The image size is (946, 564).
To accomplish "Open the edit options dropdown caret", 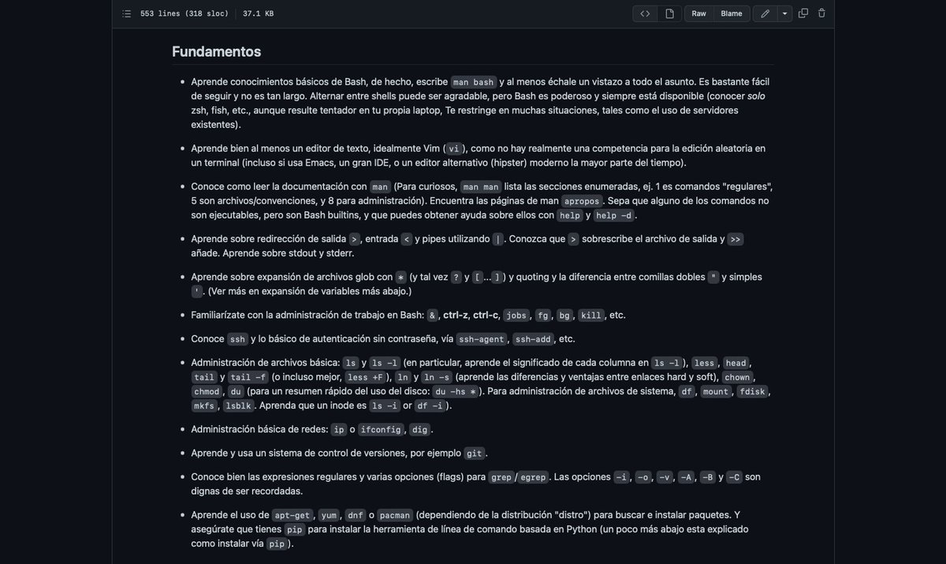I will (x=784, y=13).
